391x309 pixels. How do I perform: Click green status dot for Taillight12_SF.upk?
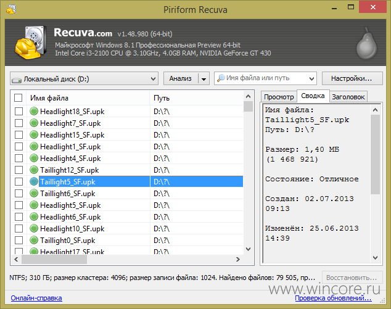tap(34, 170)
